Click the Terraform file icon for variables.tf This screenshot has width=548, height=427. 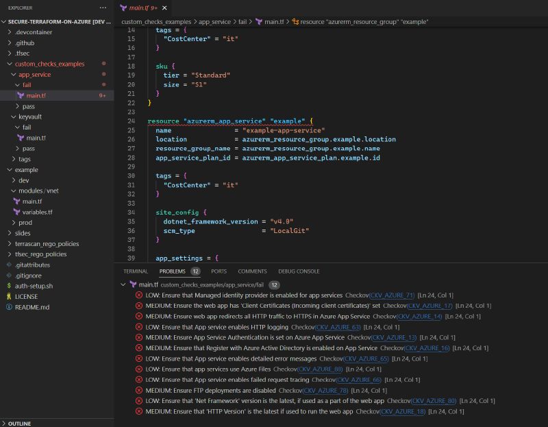(17, 212)
